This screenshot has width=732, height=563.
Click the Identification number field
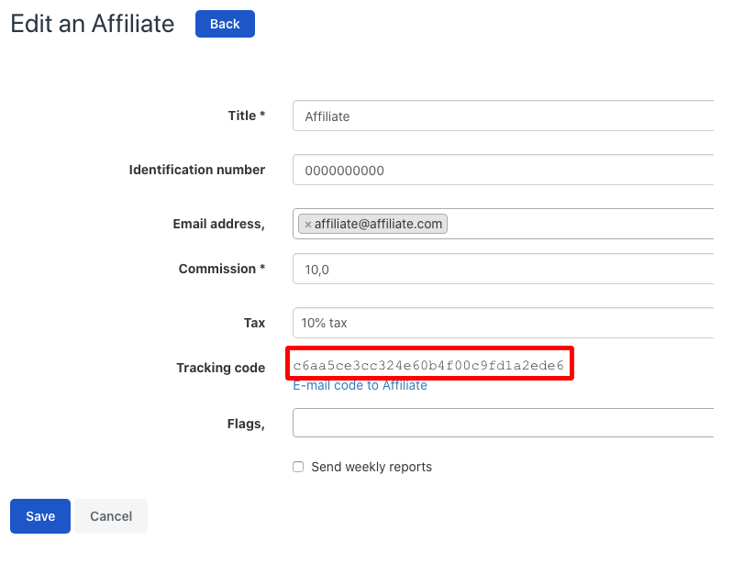[504, 170]
